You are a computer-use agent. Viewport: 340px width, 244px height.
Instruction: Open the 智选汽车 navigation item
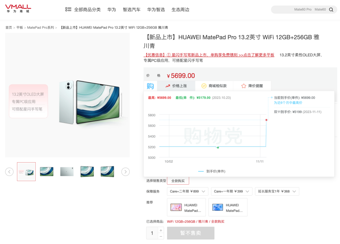tap(132, 9)
